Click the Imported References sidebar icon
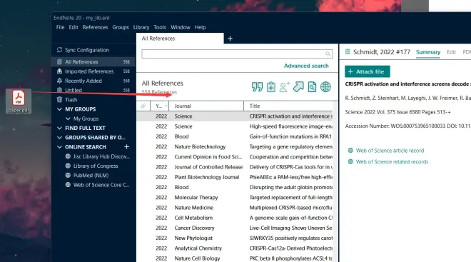The width and height of the screenshot is (471, 262). [59, 71]
